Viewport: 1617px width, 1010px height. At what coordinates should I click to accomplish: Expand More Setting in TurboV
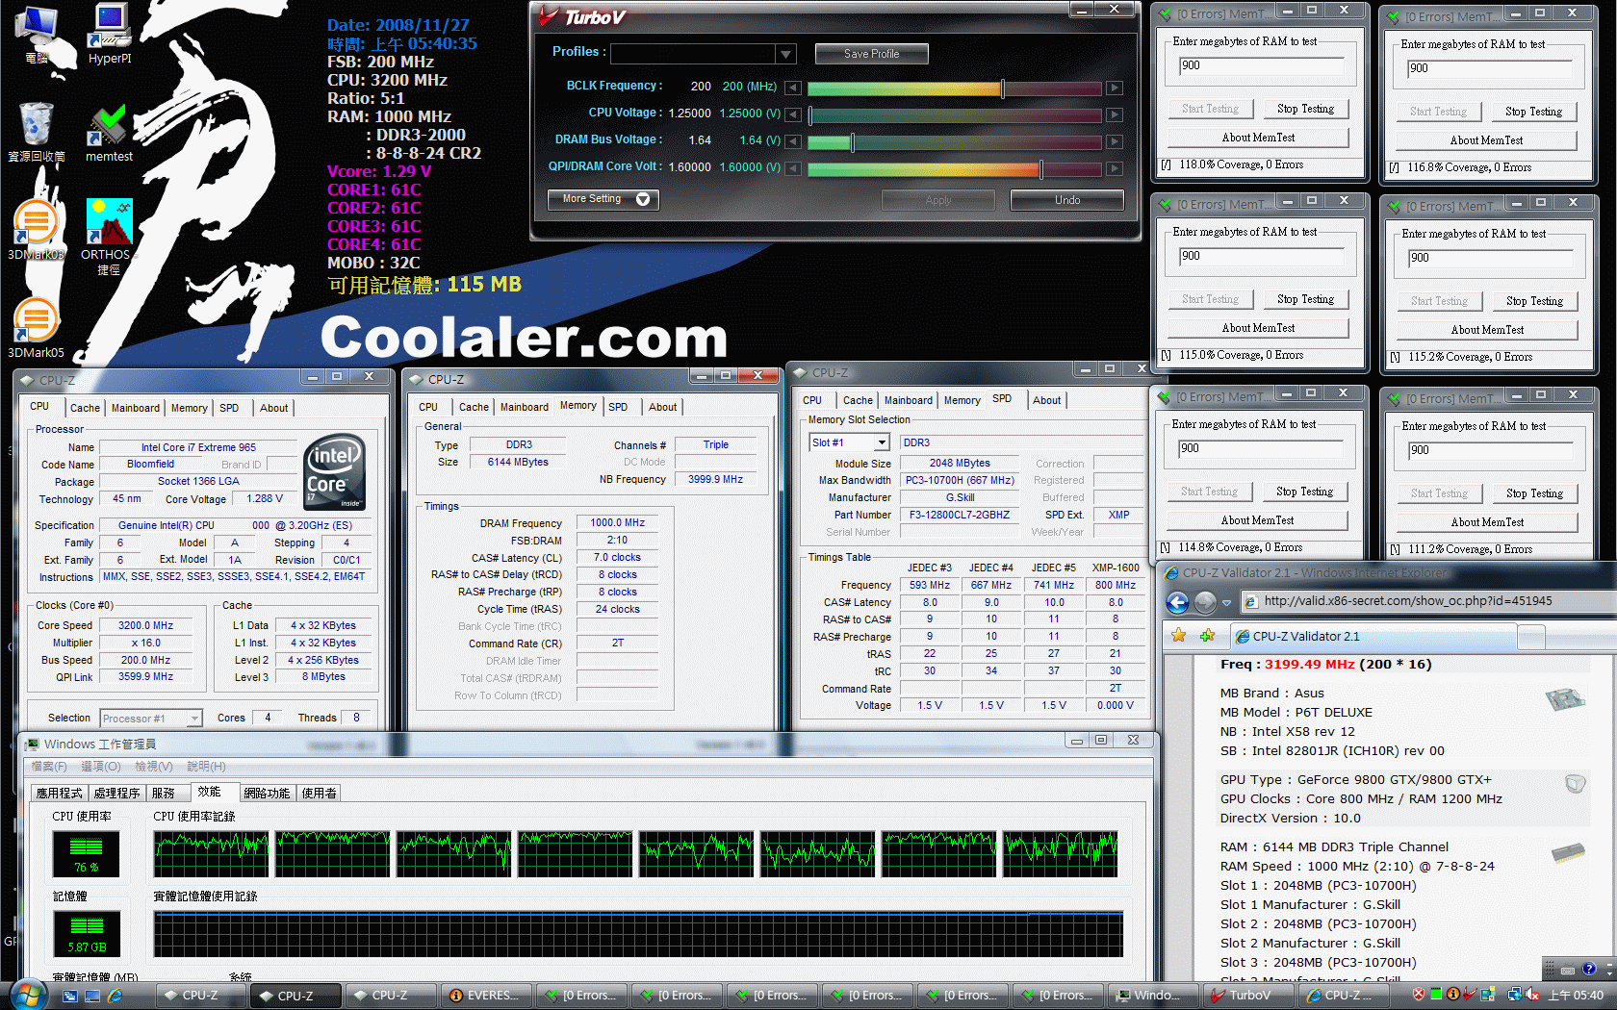click(x=603, y=199)
